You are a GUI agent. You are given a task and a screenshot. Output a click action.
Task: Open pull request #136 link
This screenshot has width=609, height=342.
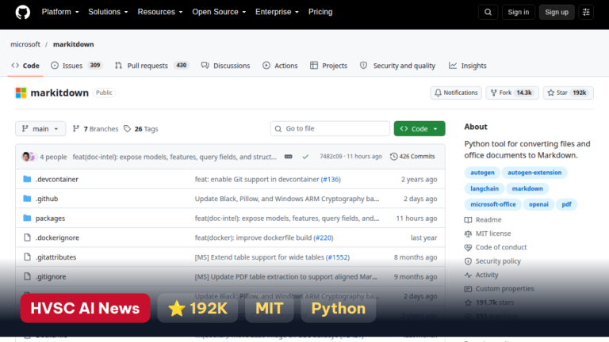coord(331,179)
